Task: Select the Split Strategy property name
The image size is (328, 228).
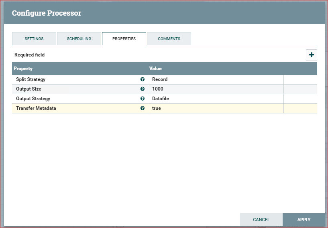Action: [31, 79]
